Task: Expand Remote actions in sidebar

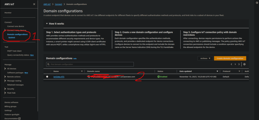Action: 5,77
